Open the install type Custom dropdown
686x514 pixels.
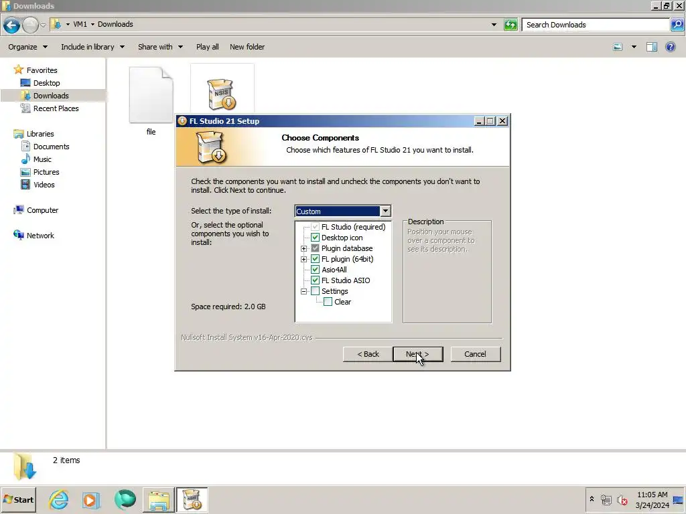click(385, 211)
